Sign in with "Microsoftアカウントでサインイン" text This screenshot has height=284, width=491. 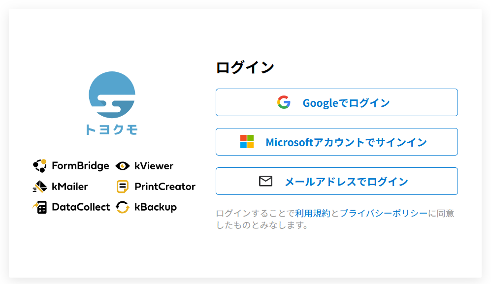click(346, 142)
